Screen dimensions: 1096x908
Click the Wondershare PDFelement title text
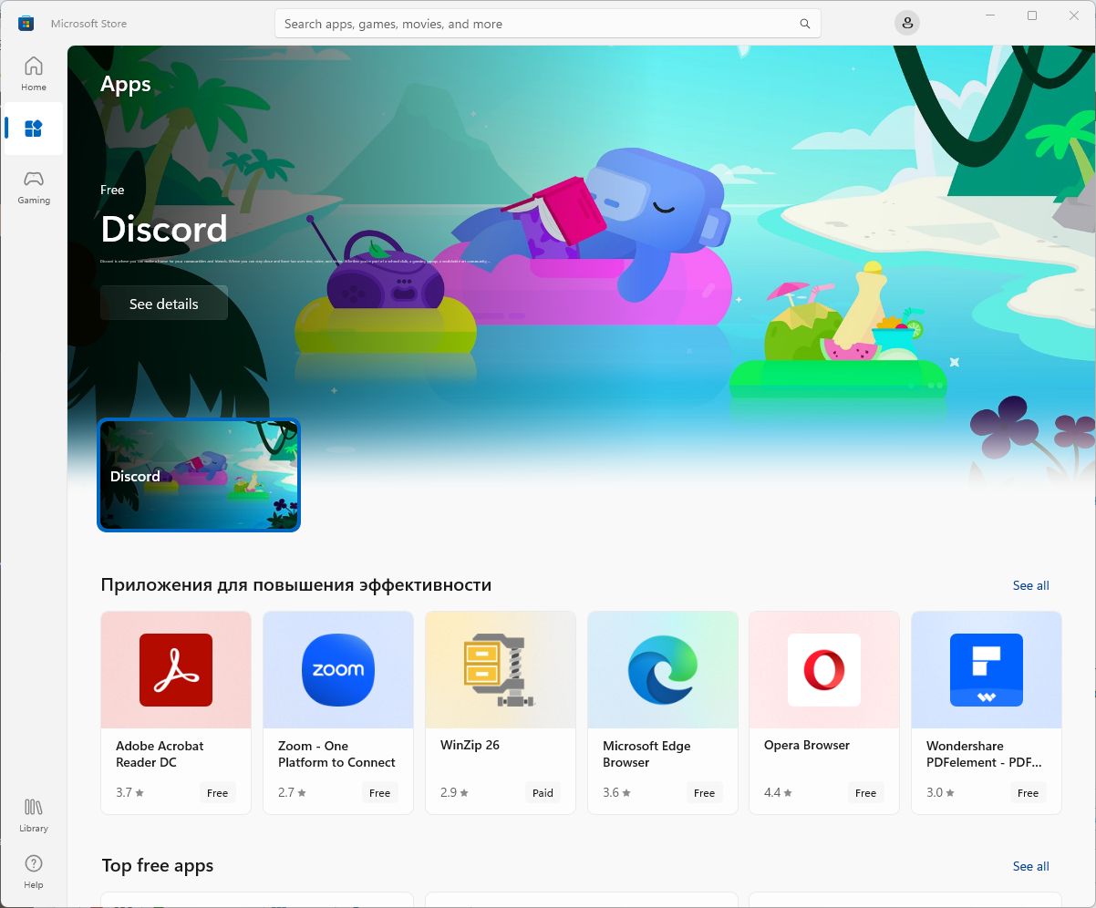[984, 754]
